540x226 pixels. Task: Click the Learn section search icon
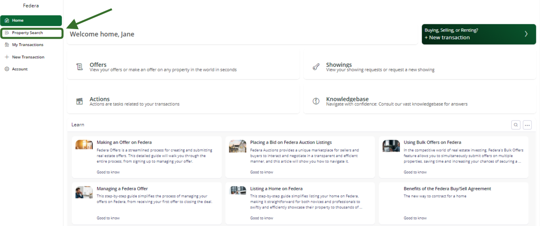click(516, 125)
